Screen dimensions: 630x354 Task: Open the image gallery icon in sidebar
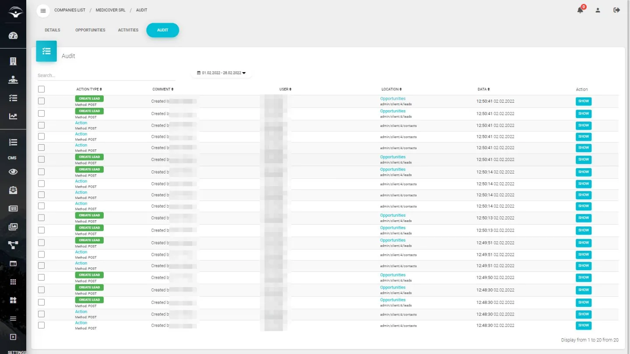point(13,227)
